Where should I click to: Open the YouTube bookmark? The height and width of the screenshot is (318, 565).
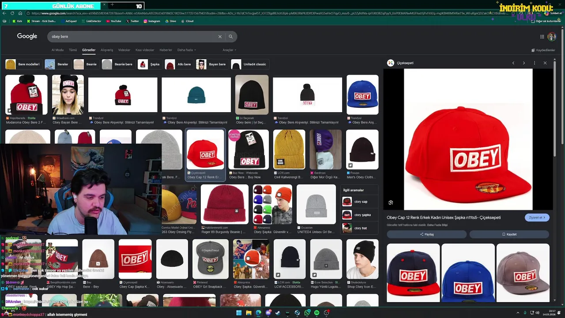click(x=113, y=21)
